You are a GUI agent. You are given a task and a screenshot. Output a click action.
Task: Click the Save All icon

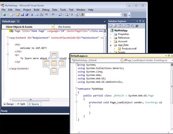click(27, 15)
